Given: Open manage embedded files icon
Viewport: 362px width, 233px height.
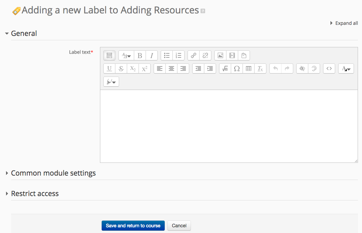Looking at the screenshot, I should (x=244, y=55).
